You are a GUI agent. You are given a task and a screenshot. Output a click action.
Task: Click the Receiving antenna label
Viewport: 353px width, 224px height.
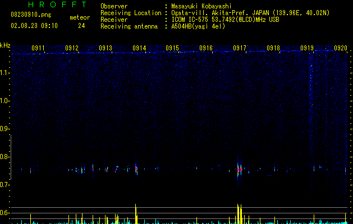[129, 26]
